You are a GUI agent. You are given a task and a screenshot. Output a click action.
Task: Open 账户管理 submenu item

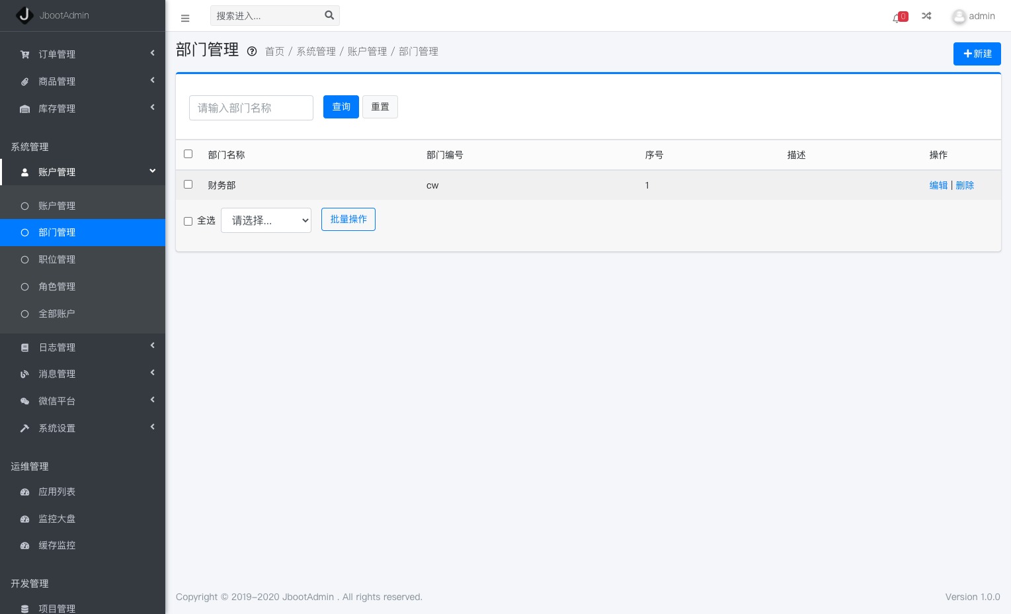click(x=83, y=206)
